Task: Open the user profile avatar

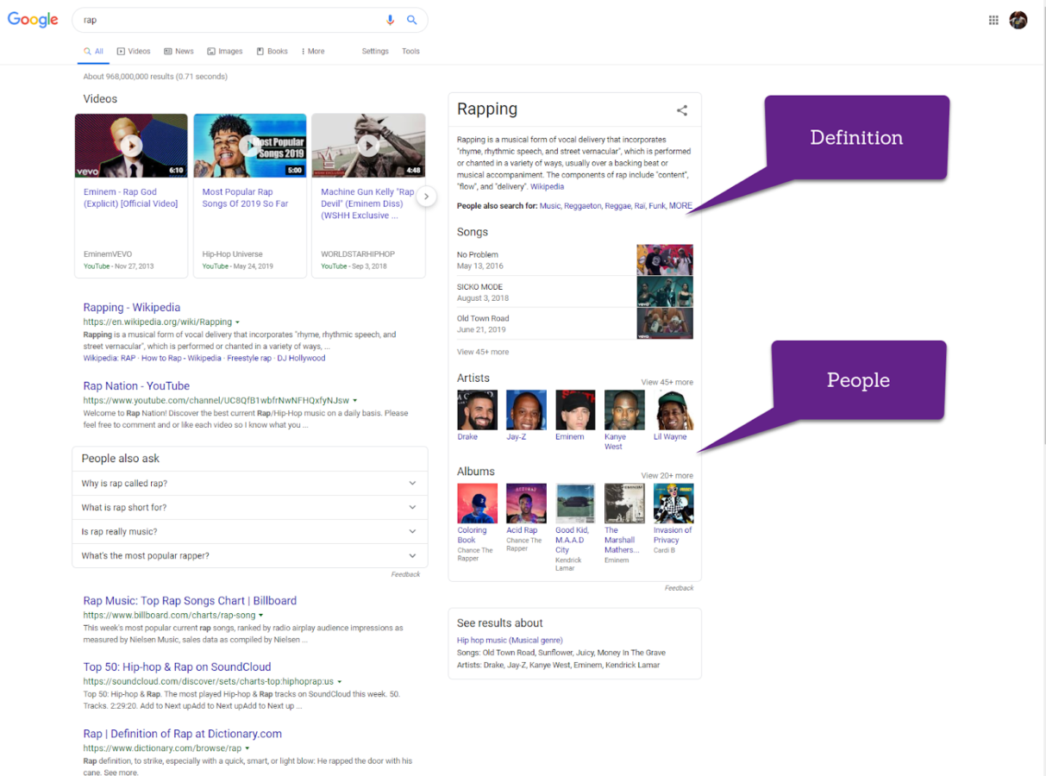Action: coord(1018,20)
